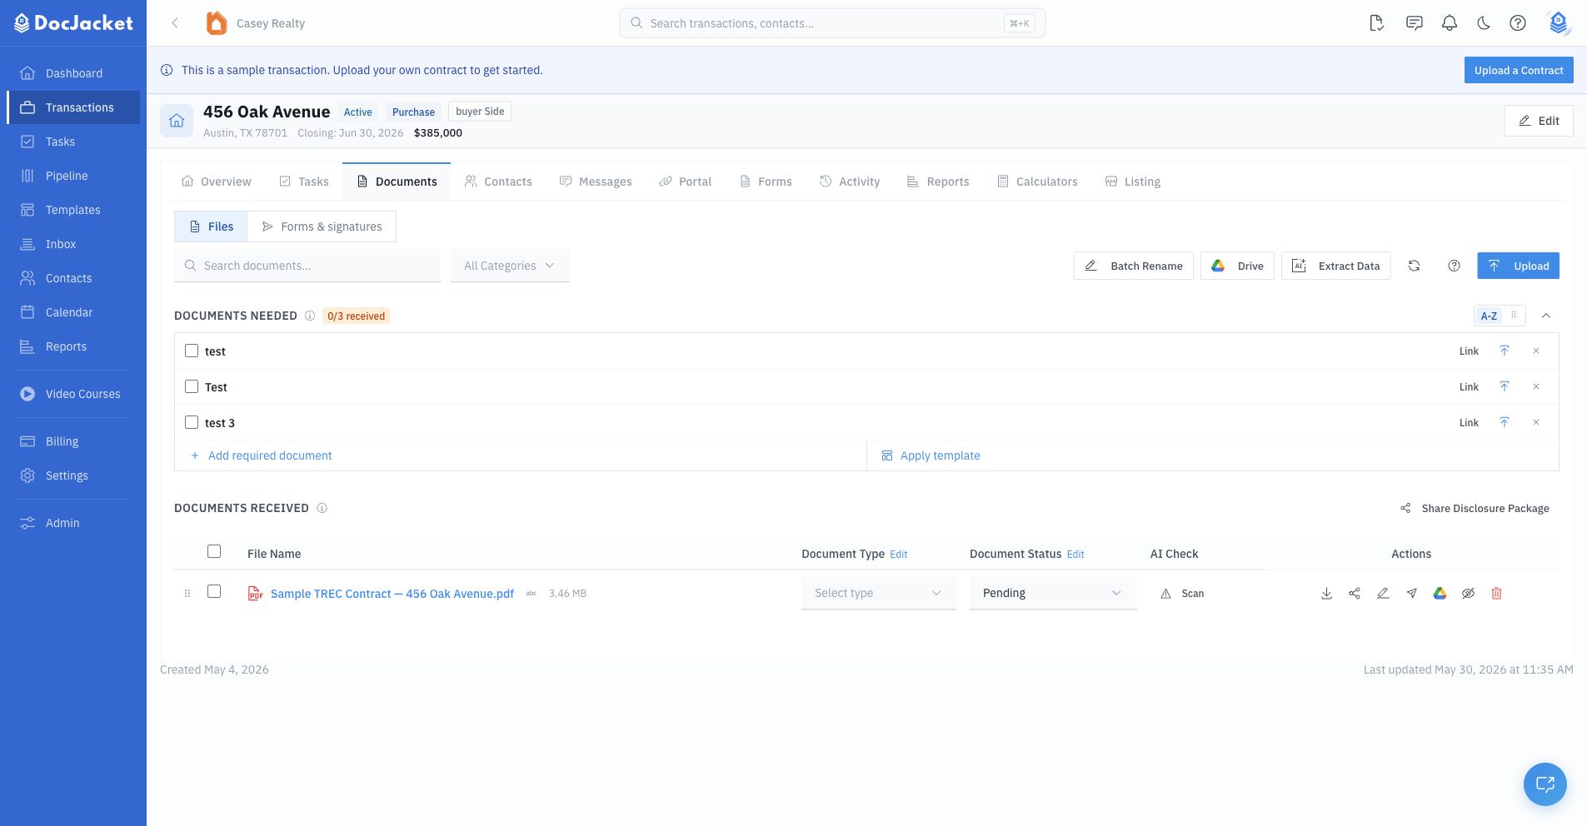Toggle the A-Z sort button
Image resolution: width=1587 pixels, height=826 pixels.
point(1489,316)
